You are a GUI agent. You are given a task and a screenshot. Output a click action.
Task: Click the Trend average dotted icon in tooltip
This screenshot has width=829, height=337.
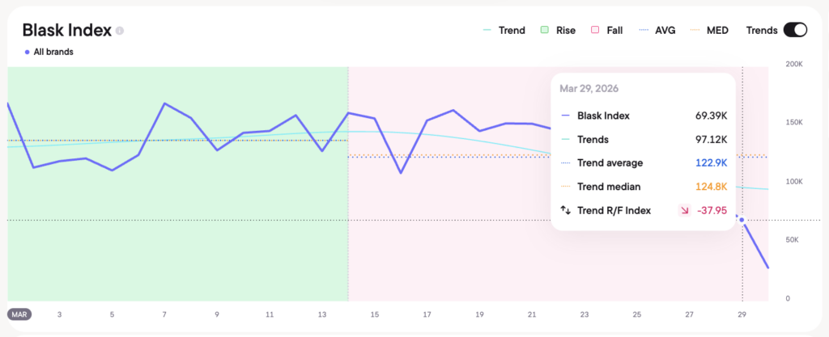pos(566,163)
